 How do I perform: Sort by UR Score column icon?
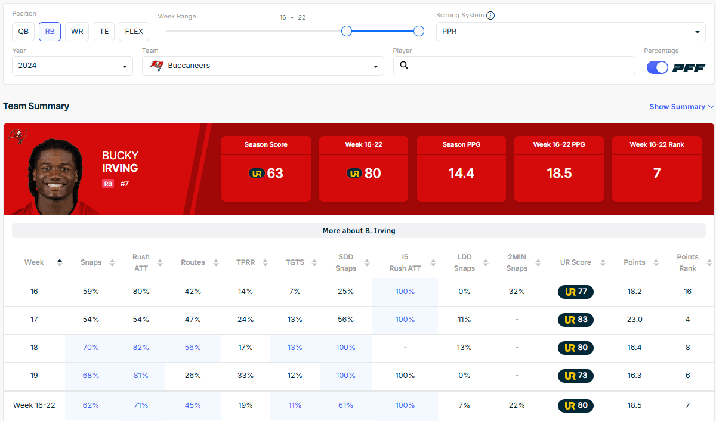(x=603, y=262)
